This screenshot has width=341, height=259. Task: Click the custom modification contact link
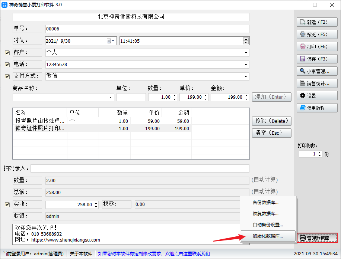pos(154,253)
